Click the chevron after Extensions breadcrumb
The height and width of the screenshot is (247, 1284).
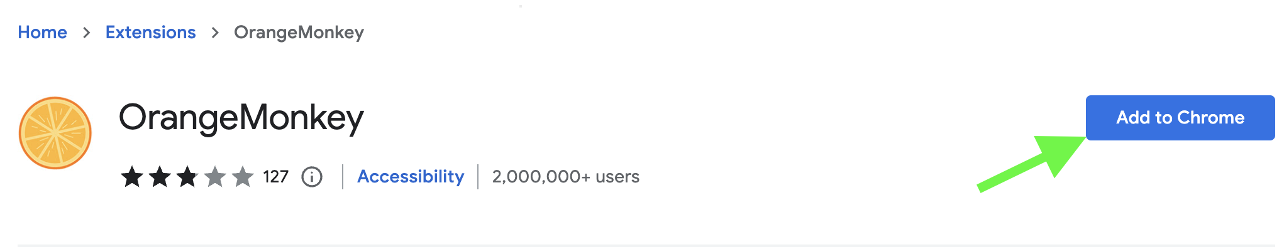click(x=215, y=33)
